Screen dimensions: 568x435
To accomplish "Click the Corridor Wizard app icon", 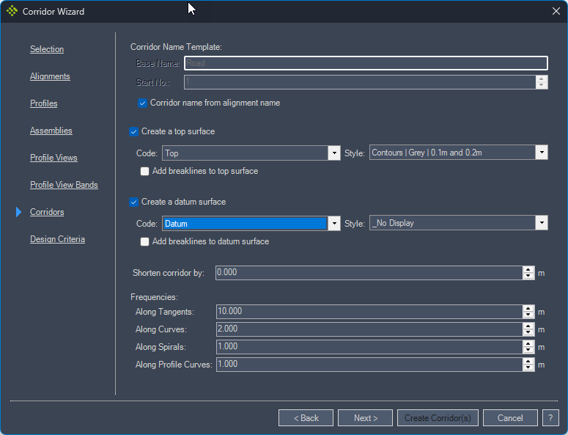I will (x=12, y=11).
